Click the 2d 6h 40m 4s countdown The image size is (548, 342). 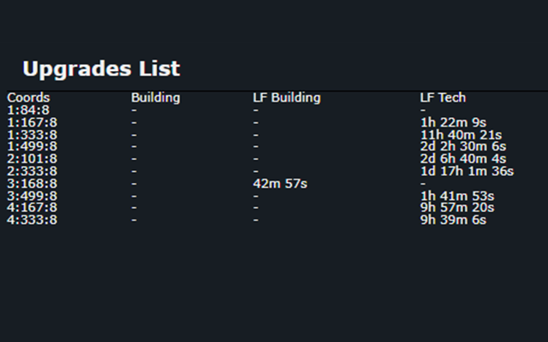[x=463, y=159]
